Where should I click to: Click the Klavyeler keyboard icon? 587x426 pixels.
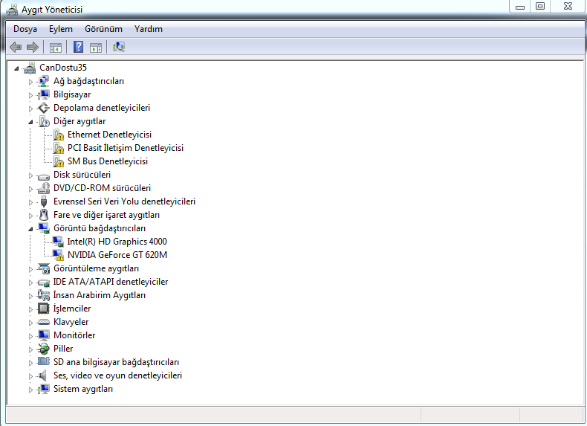pyautogui.click(x=43, y=322)
